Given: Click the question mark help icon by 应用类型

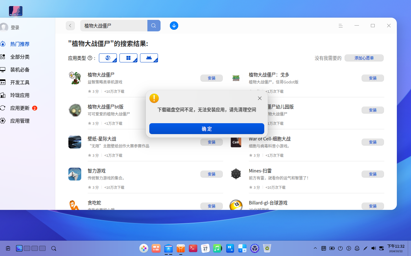Looking at the screenshot, I should click(90, 58).
